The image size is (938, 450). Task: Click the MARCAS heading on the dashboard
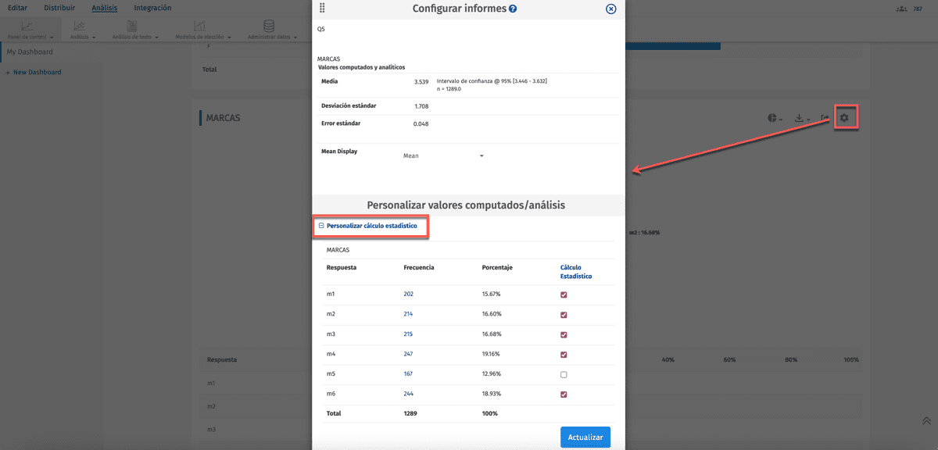click(x=223, y=118)
